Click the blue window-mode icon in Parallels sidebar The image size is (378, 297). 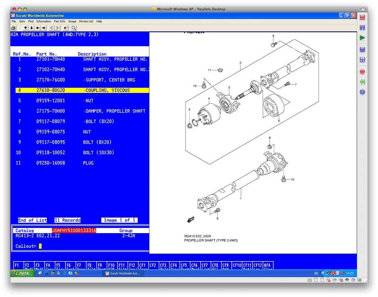click(363, 49)
